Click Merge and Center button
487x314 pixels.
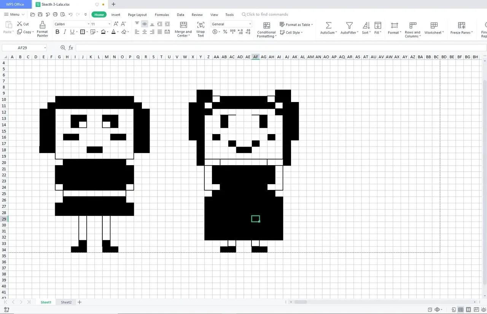[183, 29]
